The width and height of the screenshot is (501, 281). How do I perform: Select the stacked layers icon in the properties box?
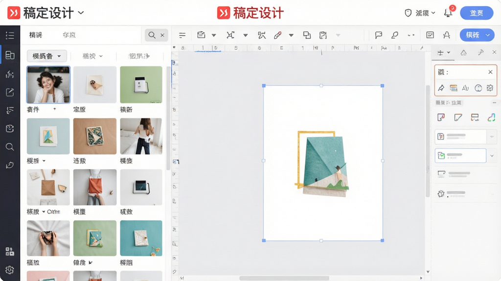454,88
